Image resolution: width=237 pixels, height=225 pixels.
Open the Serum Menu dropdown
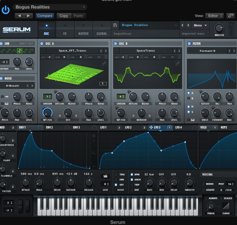[x=200, y=25]
